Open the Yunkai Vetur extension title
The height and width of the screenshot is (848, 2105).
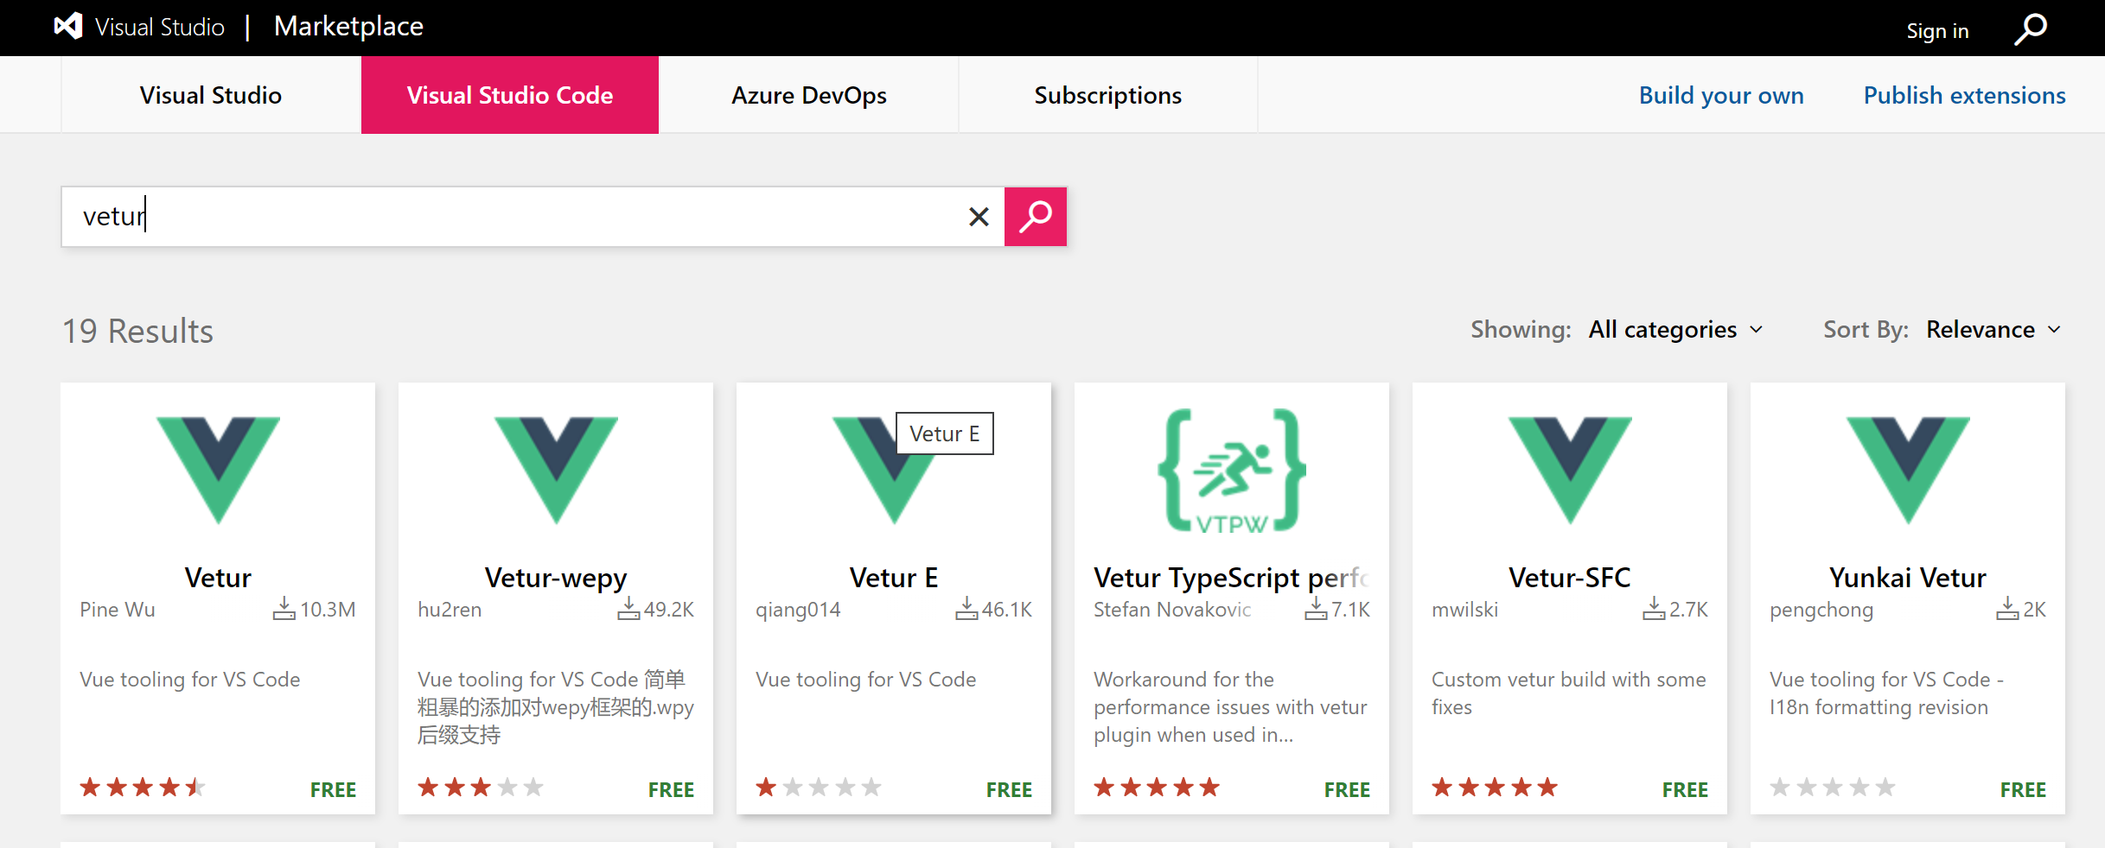tap(1908, 577)
